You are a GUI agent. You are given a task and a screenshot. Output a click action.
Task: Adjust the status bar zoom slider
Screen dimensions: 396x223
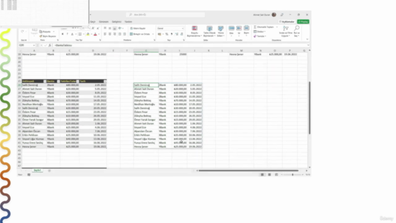tap(293, 175)
